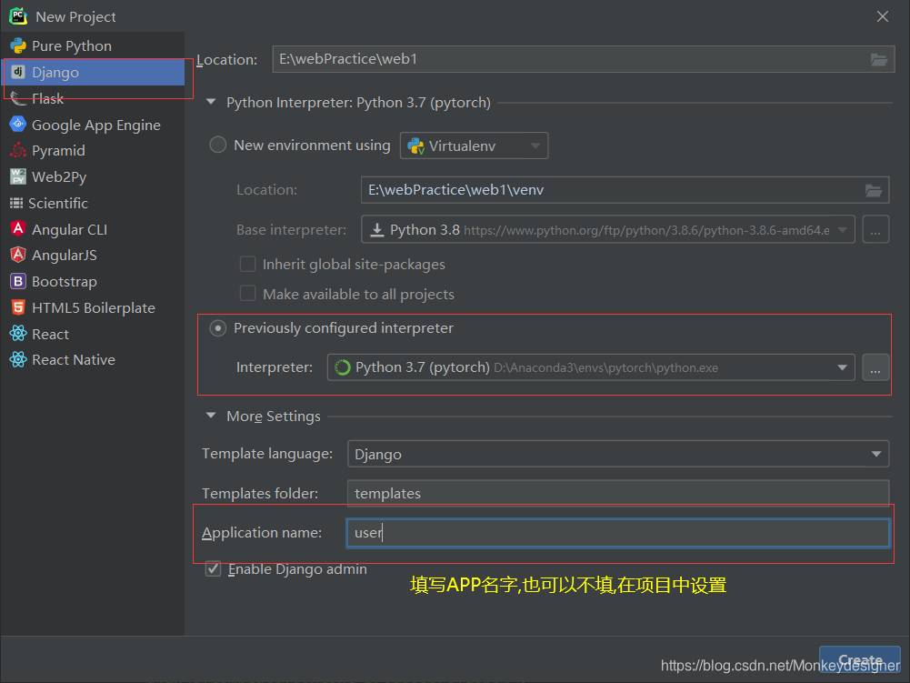
Task: Click the Django dj icon
Action: click(x=18, y=72)
